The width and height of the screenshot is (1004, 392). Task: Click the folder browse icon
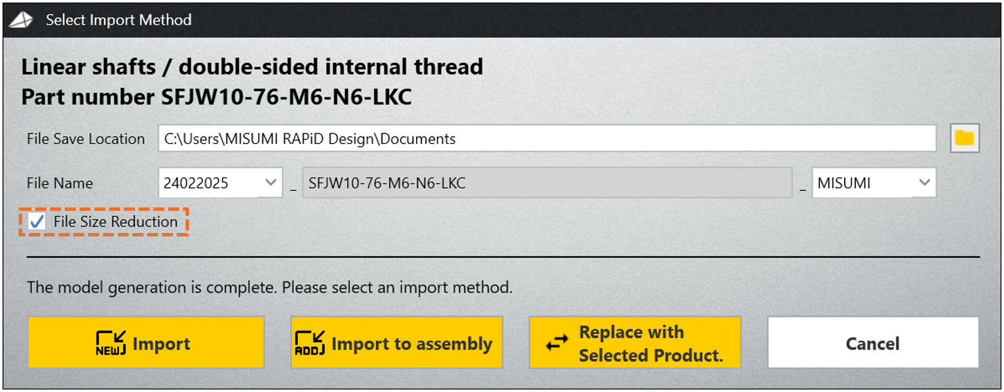(x=964, y=138)
